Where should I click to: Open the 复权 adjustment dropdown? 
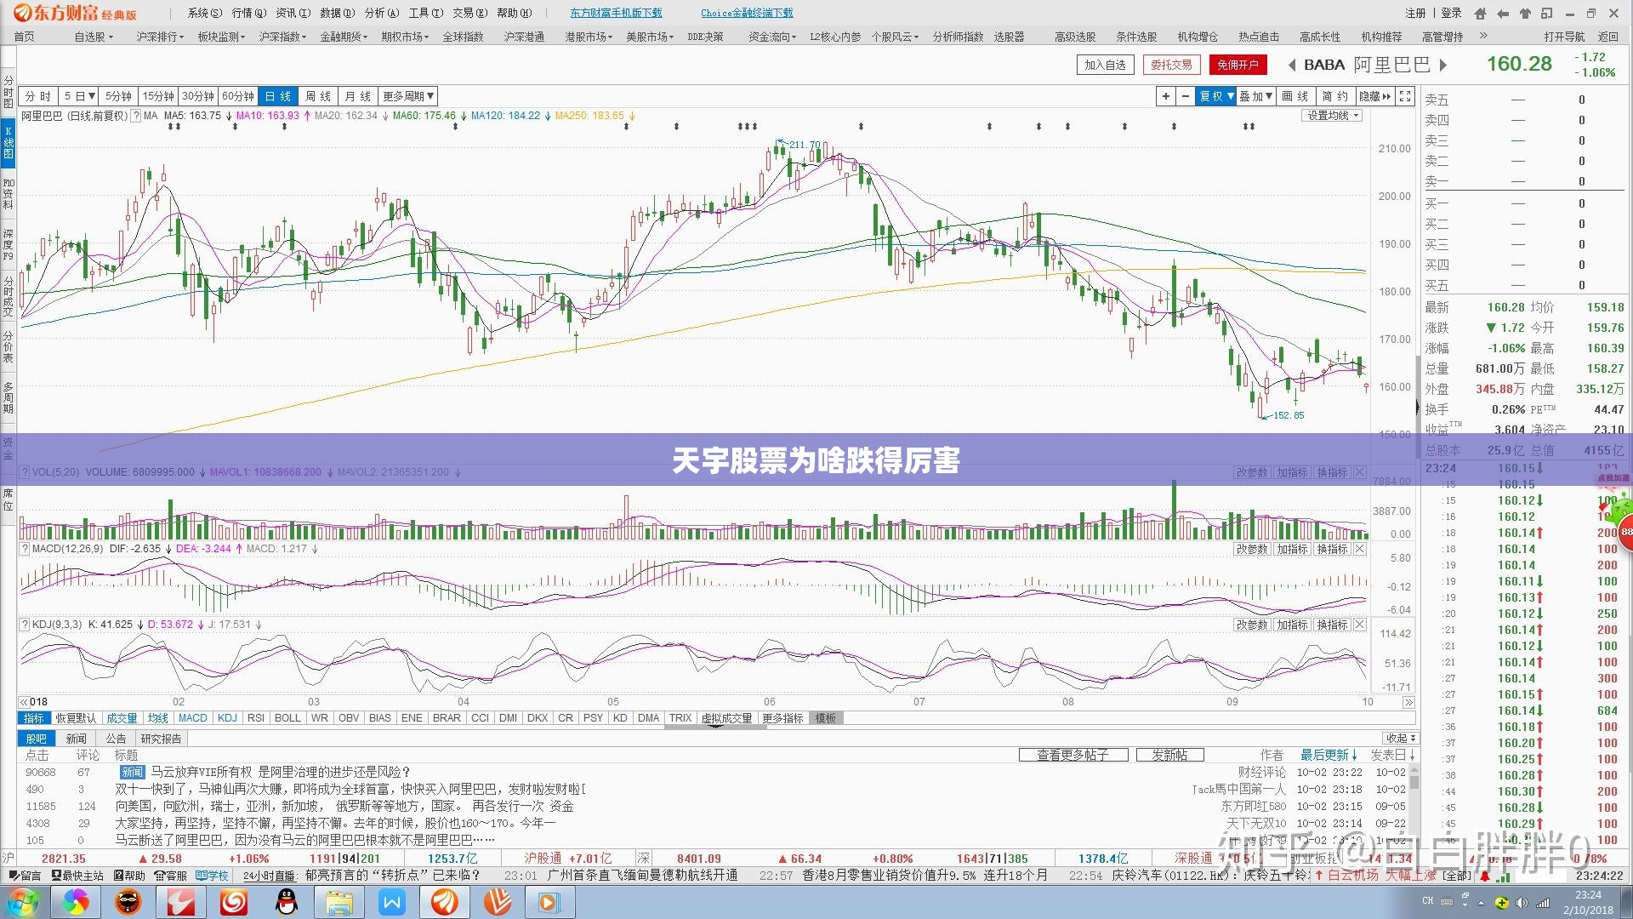point(1216,96)
